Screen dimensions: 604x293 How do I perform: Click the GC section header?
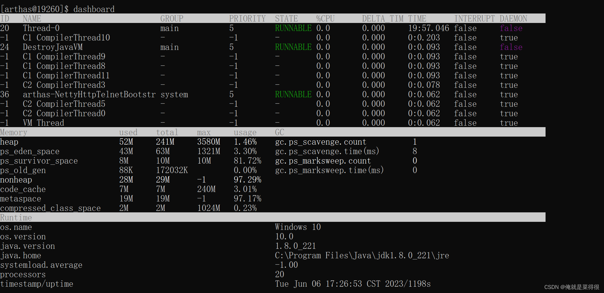pos(280,132)
